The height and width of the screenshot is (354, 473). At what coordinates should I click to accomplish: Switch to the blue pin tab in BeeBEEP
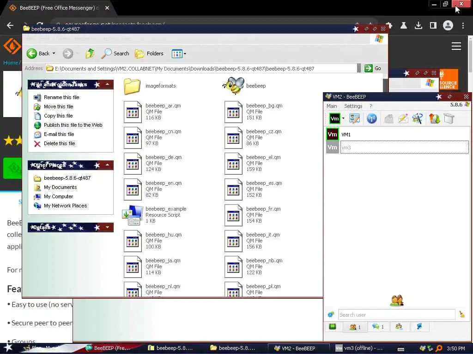[419, 327]
